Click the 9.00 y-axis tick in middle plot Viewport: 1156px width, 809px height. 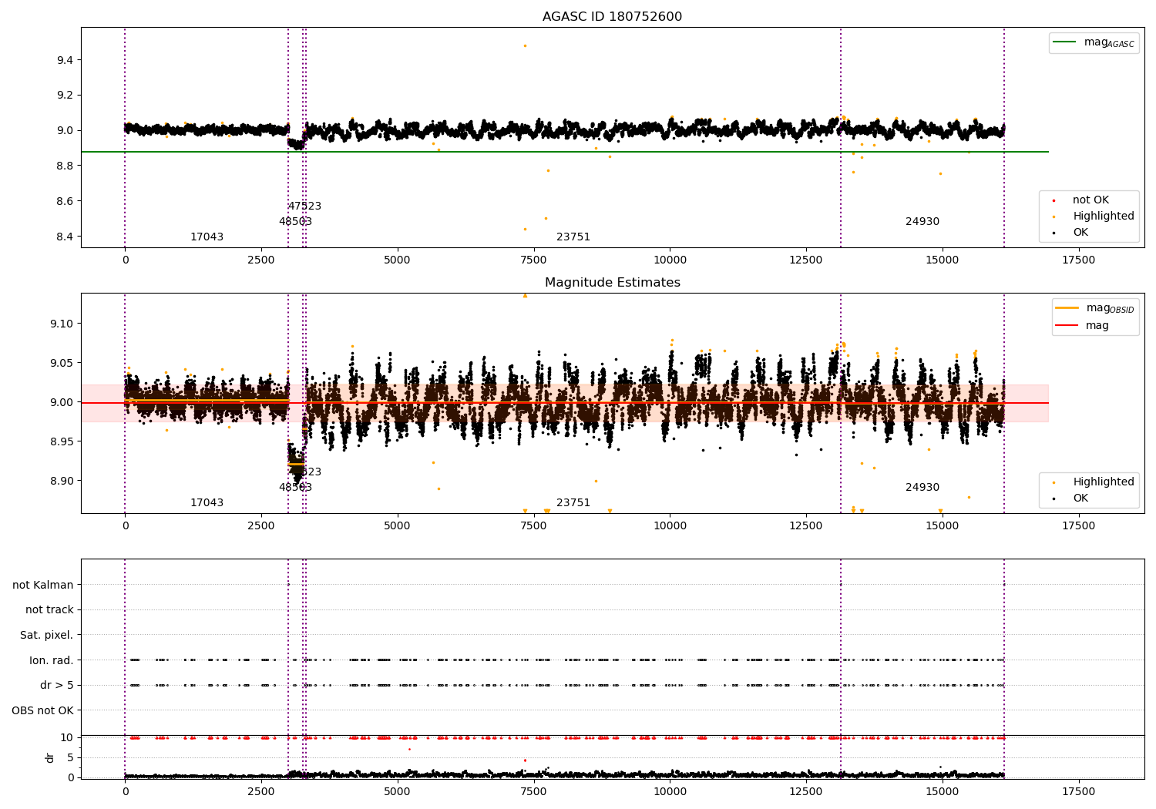point(61,402)
